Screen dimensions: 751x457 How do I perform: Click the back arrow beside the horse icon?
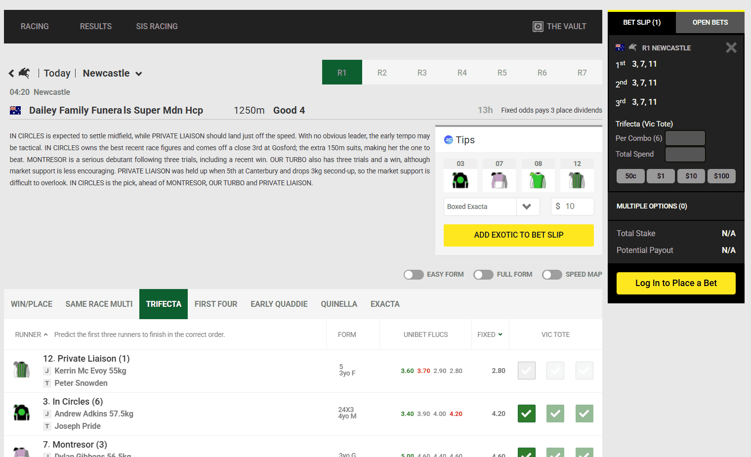click(11, 74)
